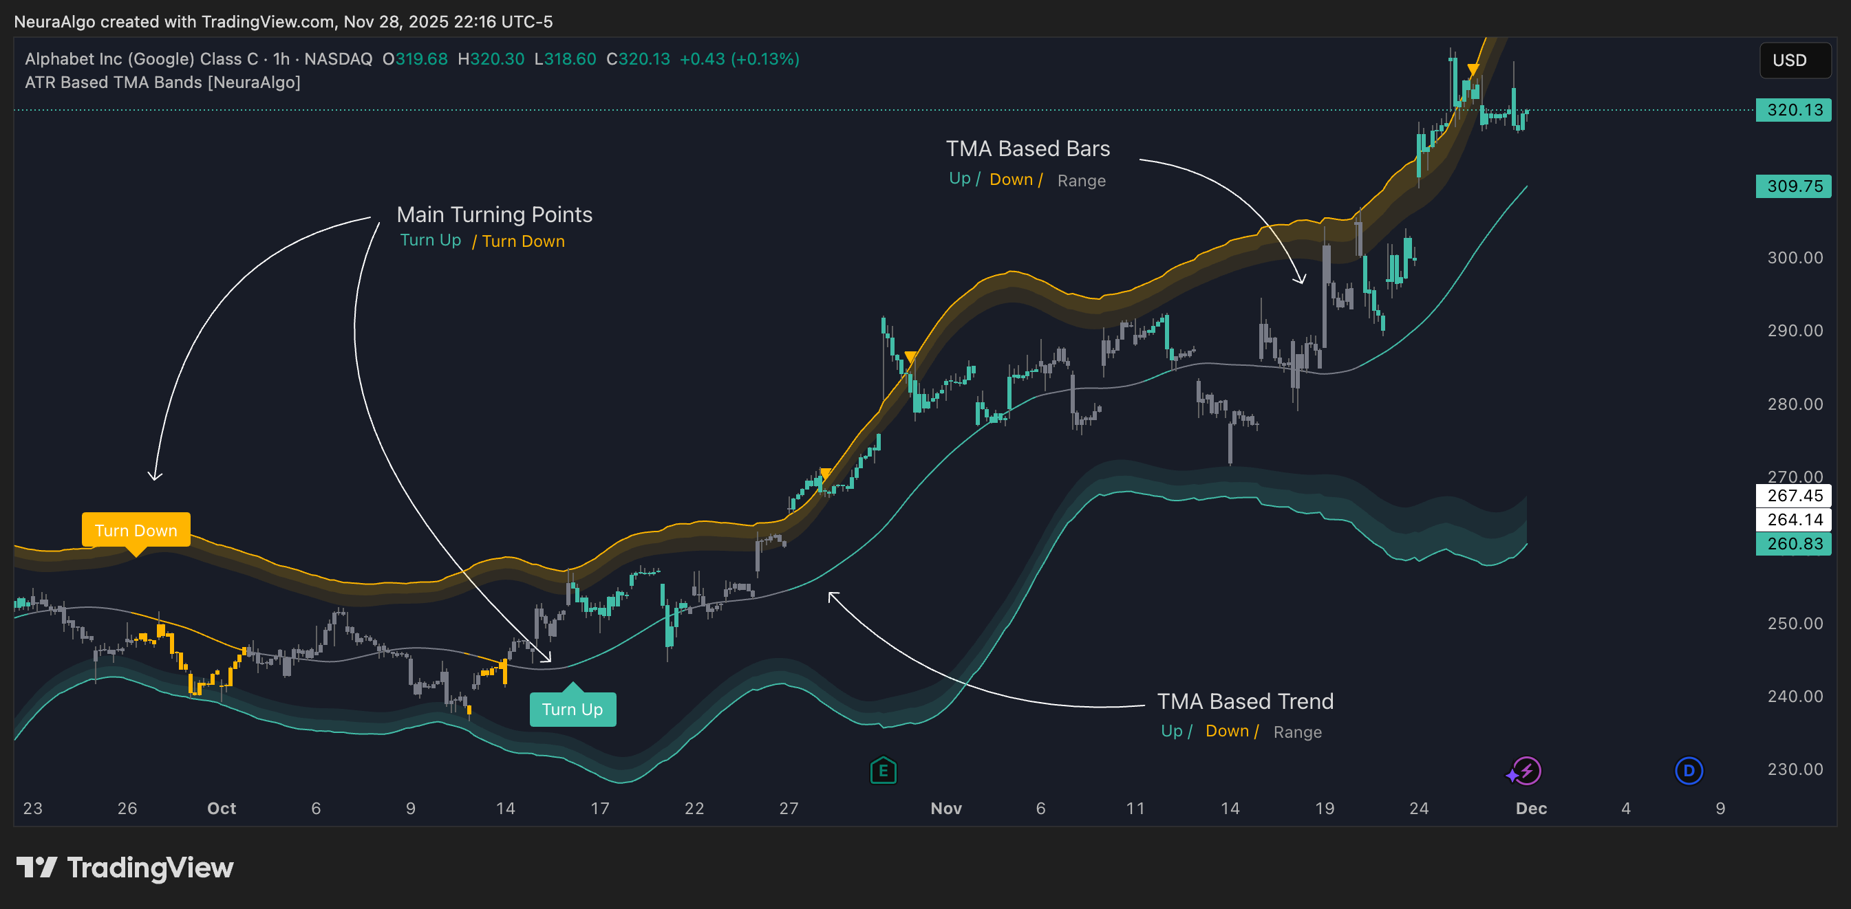The height and width of the screenshot is (909, 1851).
Task: Click the NeuraAlgo created with TradingView header
Action: coord(283,21)
